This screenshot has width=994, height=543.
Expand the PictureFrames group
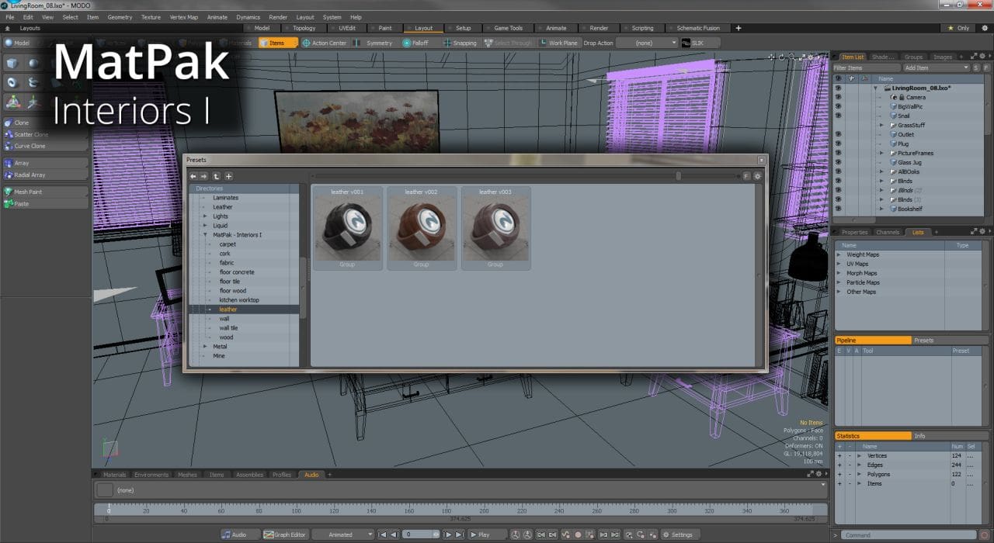[881, 153]
